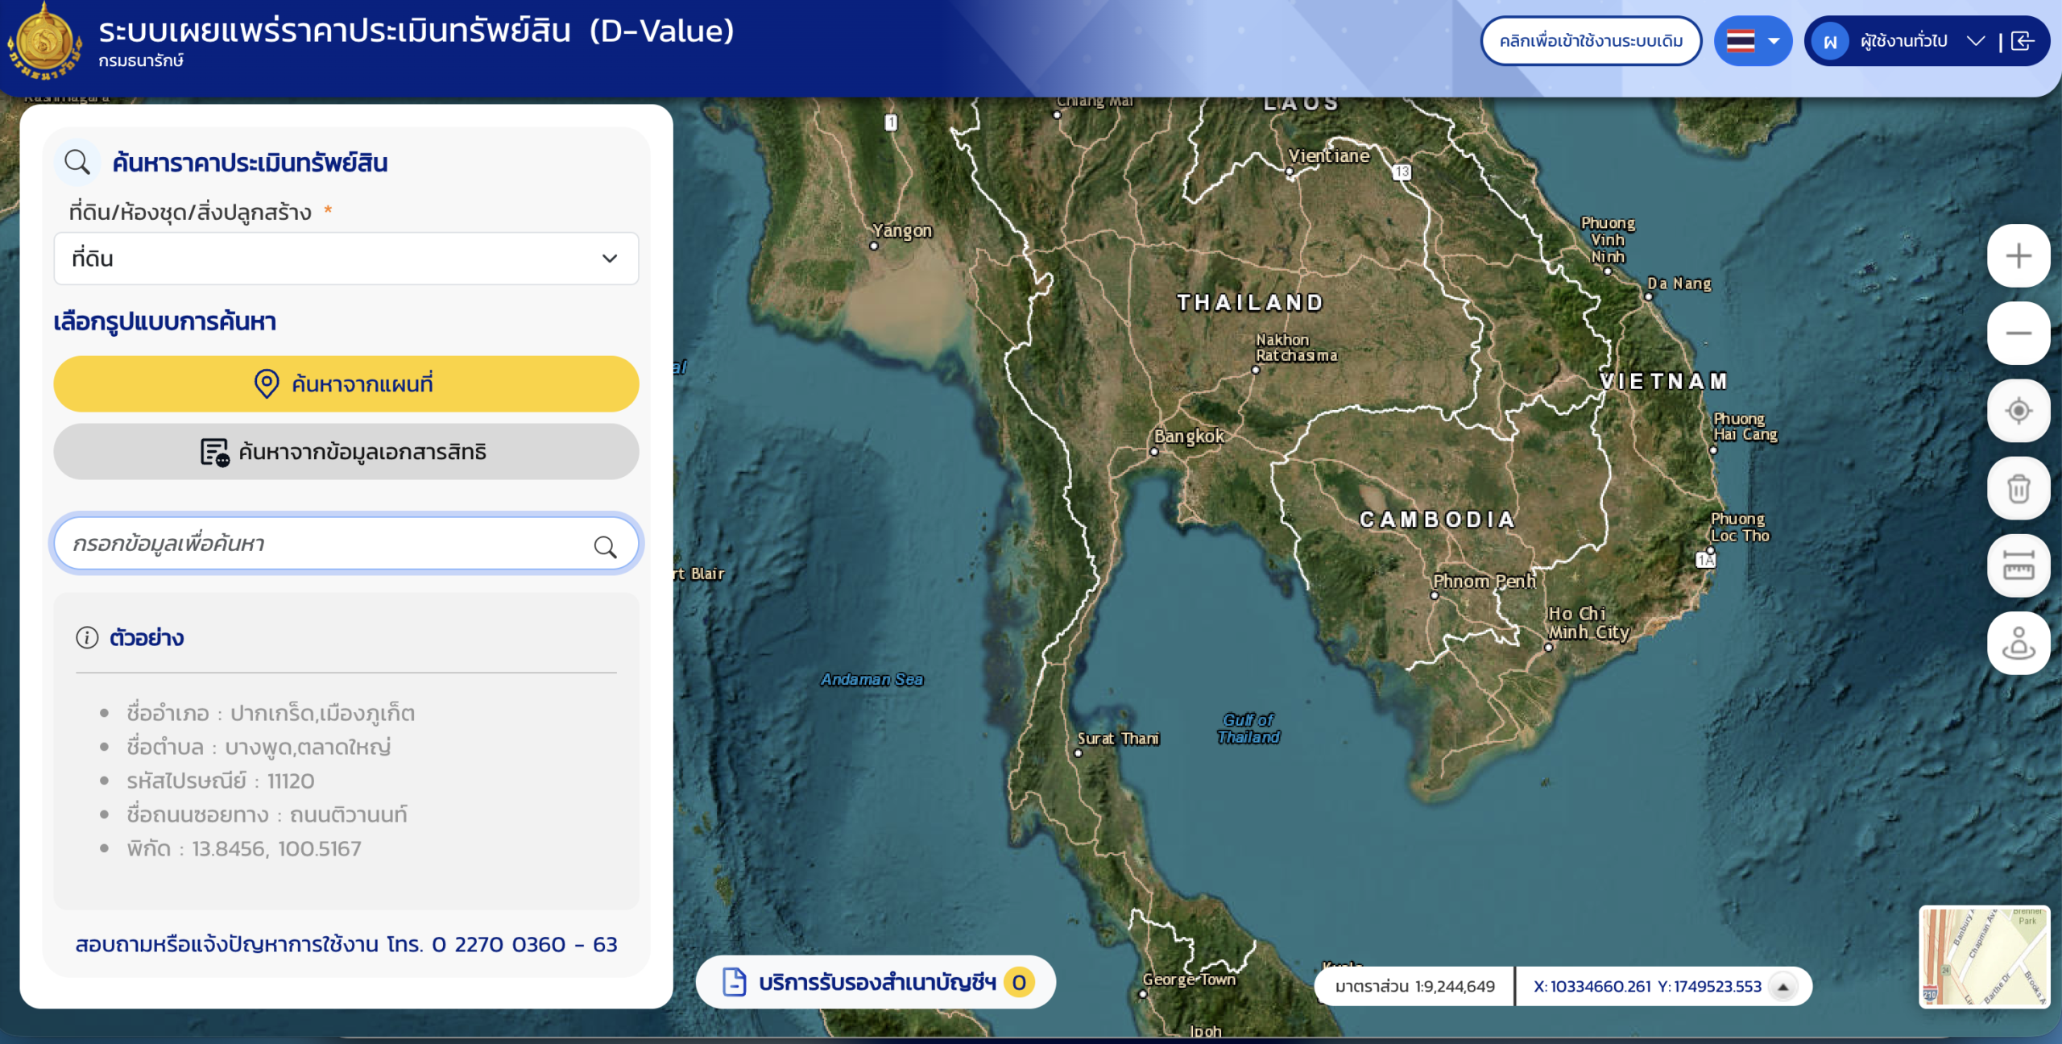
Task: Click the example รหัสไปรษณีย์ : 11120
Action: tap(221, 781)
